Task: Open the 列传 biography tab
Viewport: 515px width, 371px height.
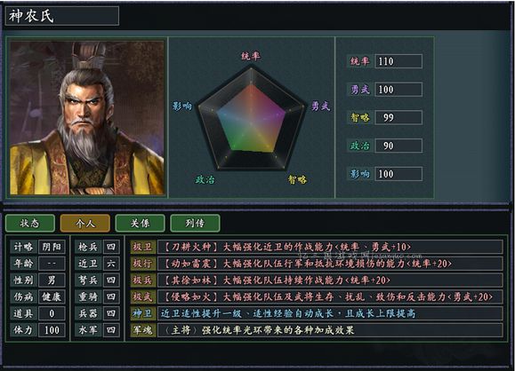Action: tap(195, 223)
